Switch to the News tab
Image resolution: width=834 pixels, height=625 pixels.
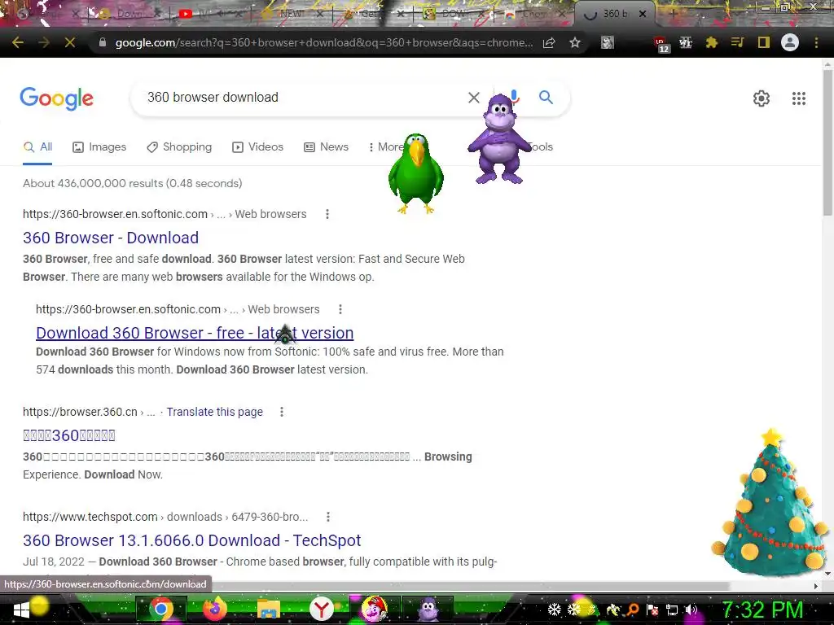click(x=326, y=146)
